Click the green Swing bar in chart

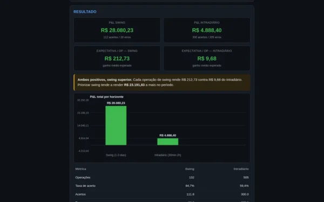click(x=116, y=126)
